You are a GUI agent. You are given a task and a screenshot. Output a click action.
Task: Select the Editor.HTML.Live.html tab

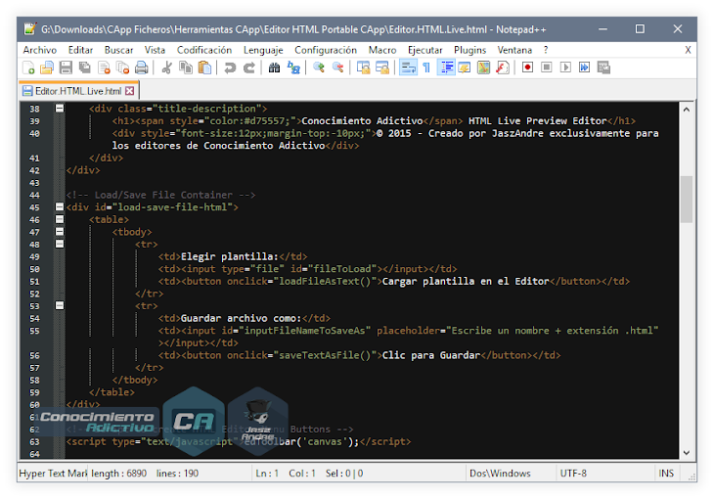click(78, 91)
